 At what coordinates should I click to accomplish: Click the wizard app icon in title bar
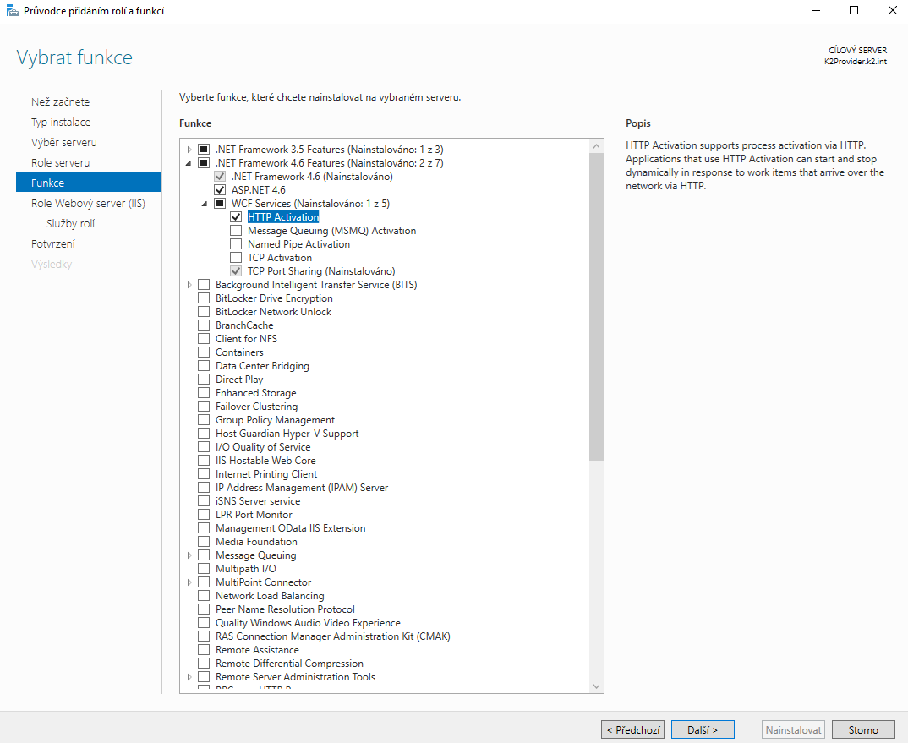[12, 10]
